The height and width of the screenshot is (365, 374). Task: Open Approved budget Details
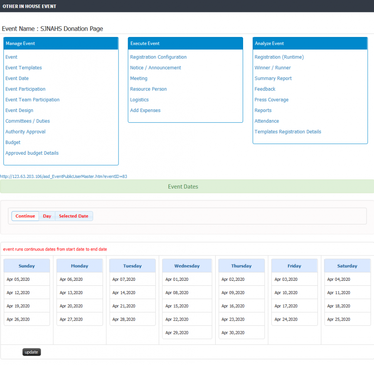point(32,153)
